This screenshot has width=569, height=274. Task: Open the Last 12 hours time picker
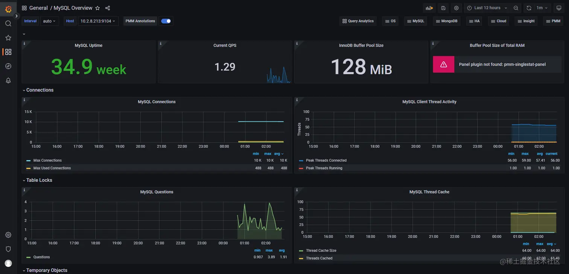coord(487,8)
